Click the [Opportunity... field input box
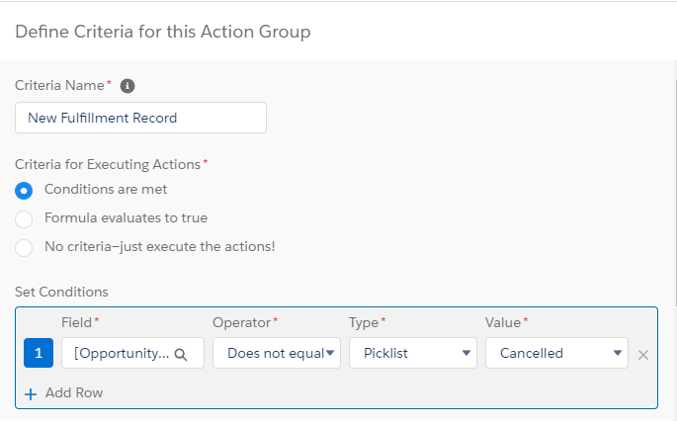Image resolution: width=677 pixels, height=427 pixels. [119, 353]
